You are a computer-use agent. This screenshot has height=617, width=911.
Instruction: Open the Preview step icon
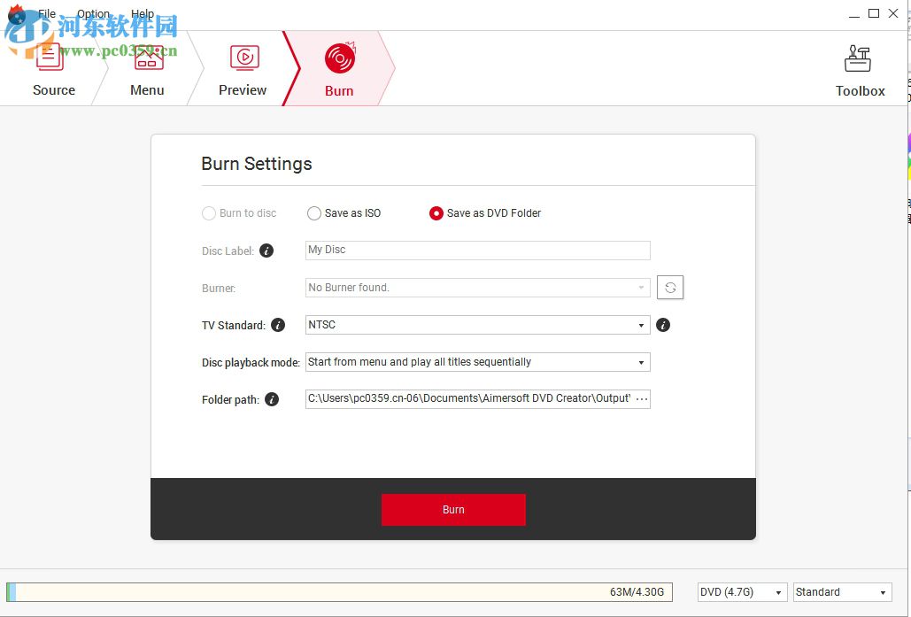tap(244, 58)
